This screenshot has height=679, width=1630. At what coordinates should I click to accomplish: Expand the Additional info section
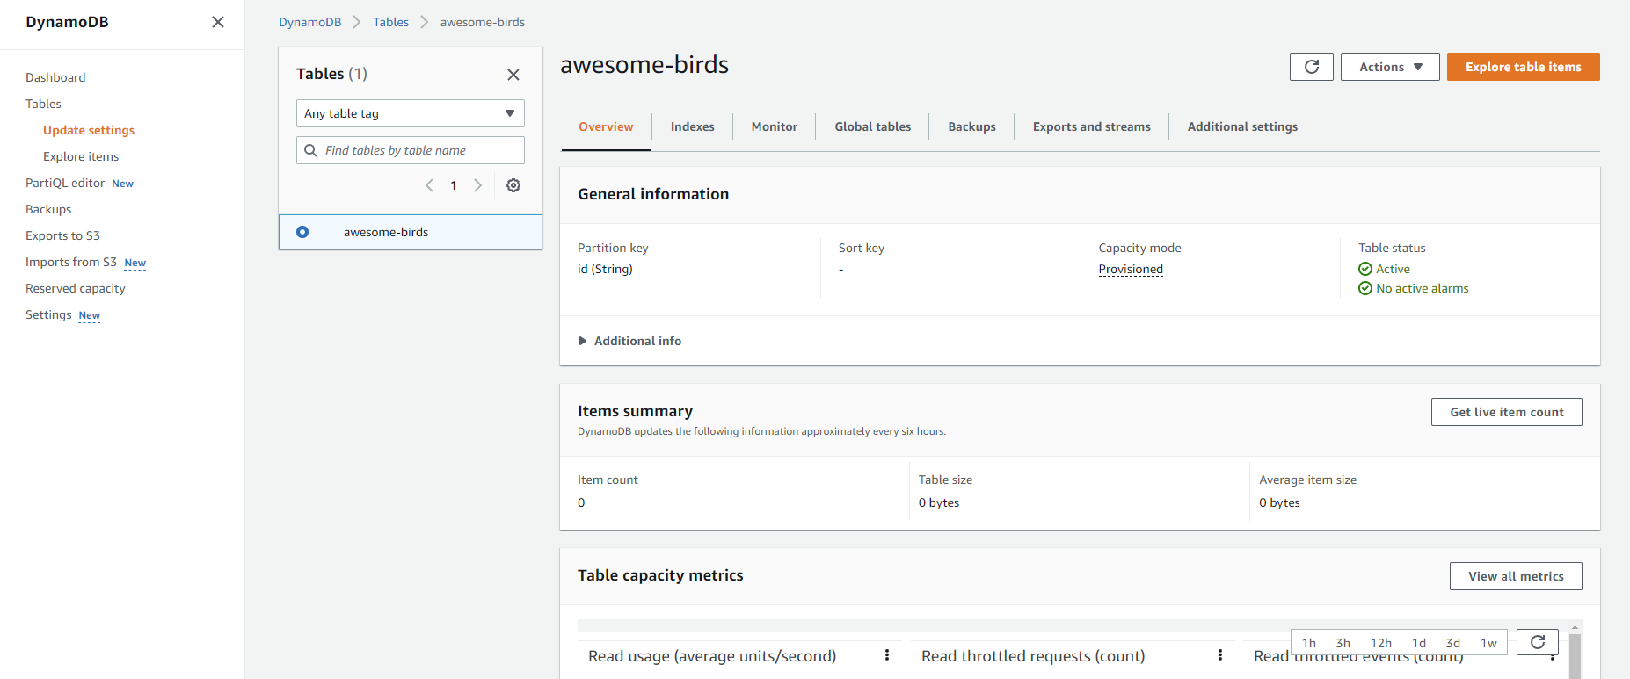coord(629,341)
